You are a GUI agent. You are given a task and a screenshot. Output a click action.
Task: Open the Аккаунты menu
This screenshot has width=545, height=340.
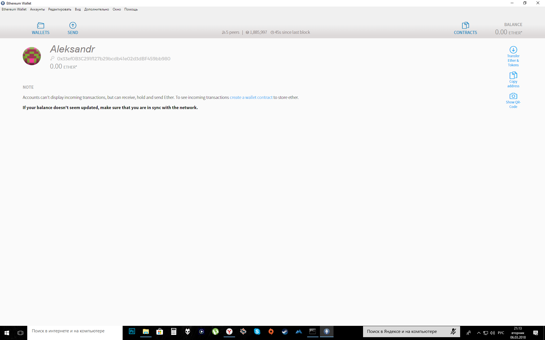[37, 9]
